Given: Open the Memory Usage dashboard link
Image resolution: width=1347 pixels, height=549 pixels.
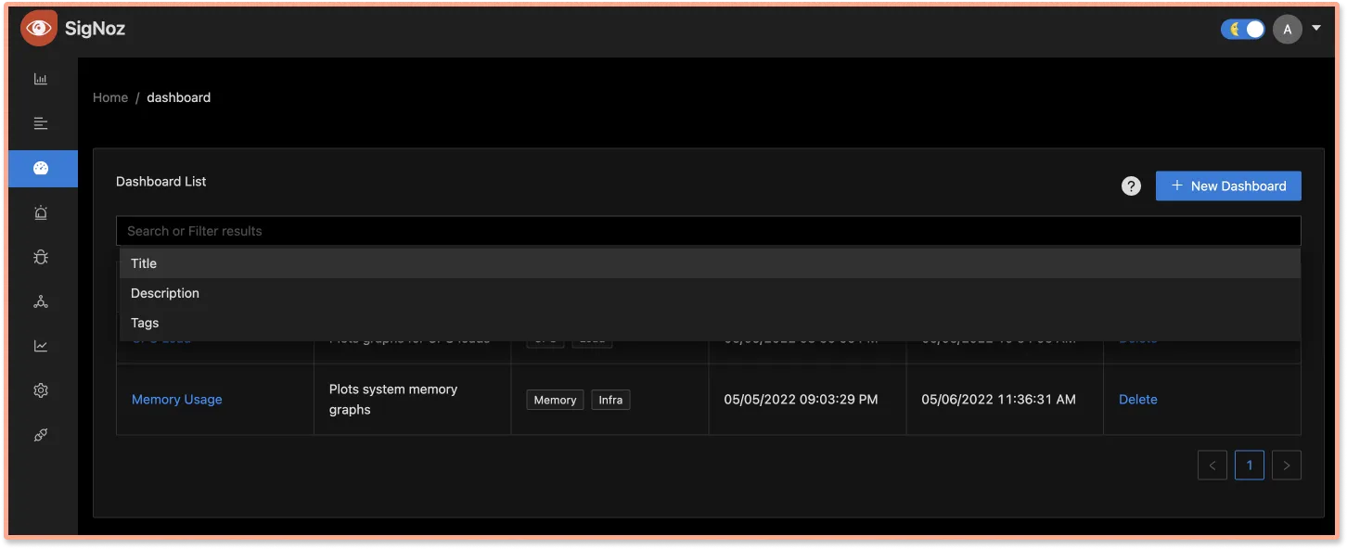Looking at the screenshot, I should pyautogui.click(x=177, y=400).
